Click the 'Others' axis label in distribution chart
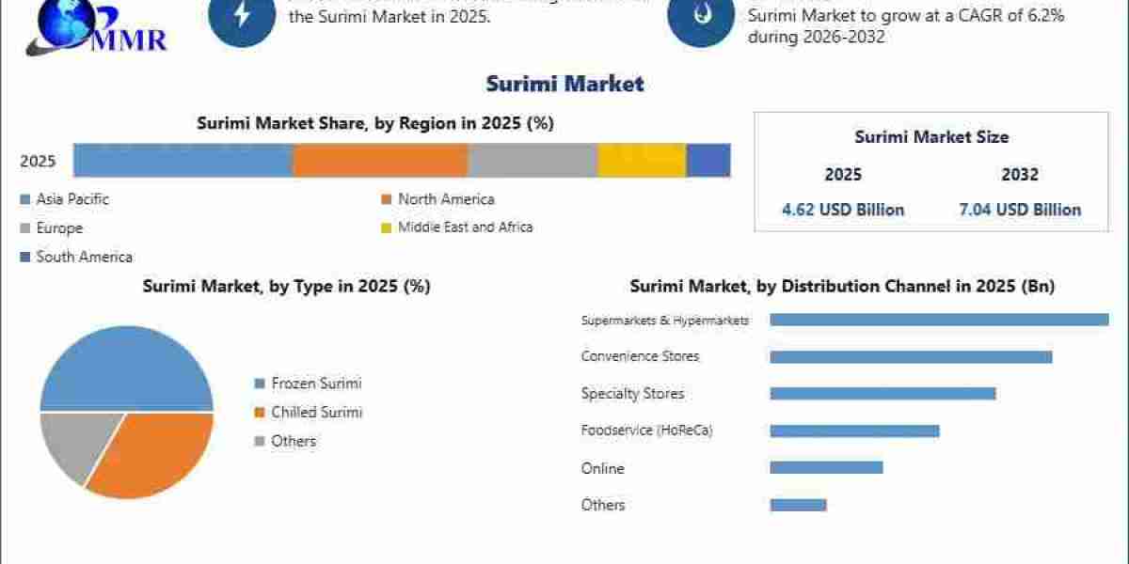1129x564 pixels. pyautogui.click(x=602, y=505)
